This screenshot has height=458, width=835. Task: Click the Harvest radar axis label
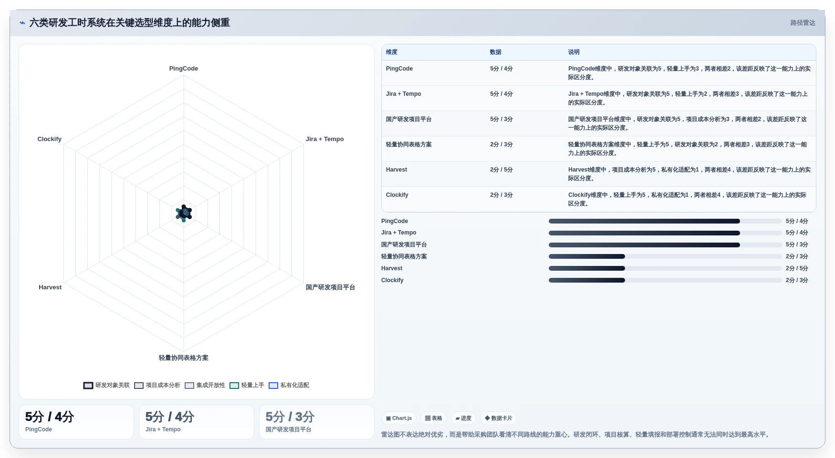pyautogui.click(x=50, y=287)
